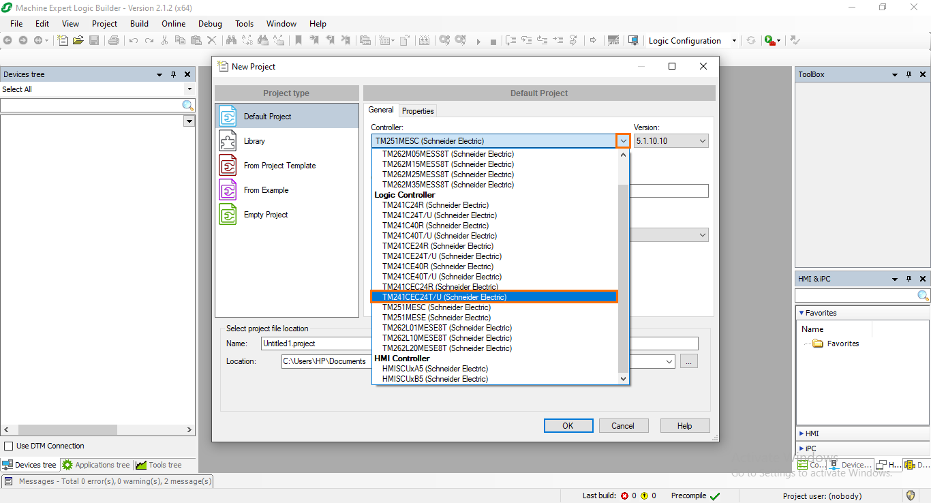This screenshot has width=931, height=503.
Task: Click OK in New Project dialog
Action: pos(568,425)
